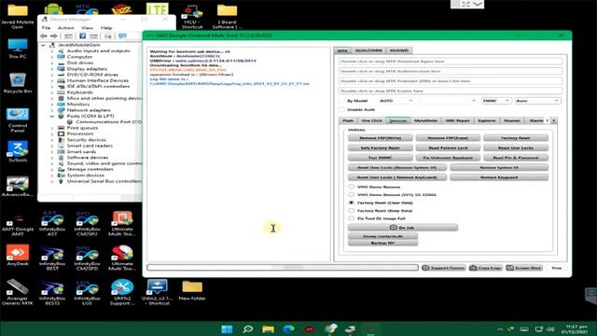The height and width of the screenshot is (336, 597).
Task: Open the 3uTools desktop icon
Action: tap(18, 151)
